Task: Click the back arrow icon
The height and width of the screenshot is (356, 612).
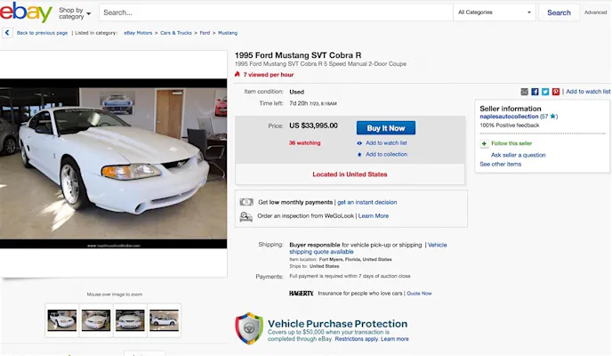Action: coord(7,33)
